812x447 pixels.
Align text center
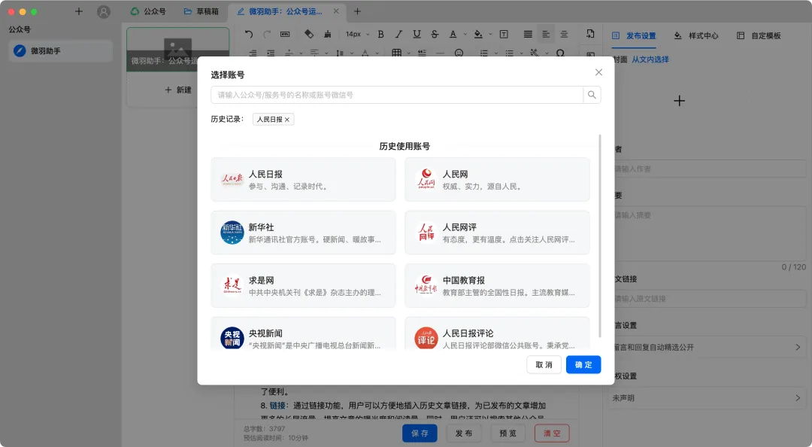click(x=564, y=34)
